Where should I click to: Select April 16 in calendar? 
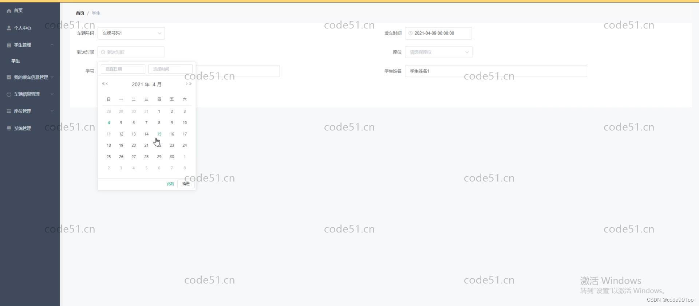[x=172, y=134]
